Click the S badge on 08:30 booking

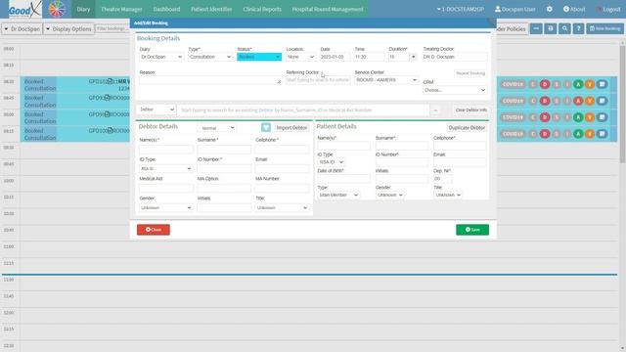point(557,84)
